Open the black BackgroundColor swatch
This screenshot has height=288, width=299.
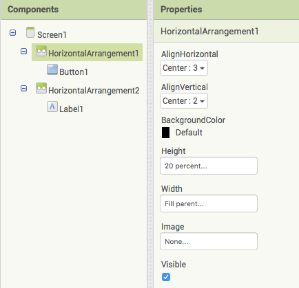[x=166, y=133]
